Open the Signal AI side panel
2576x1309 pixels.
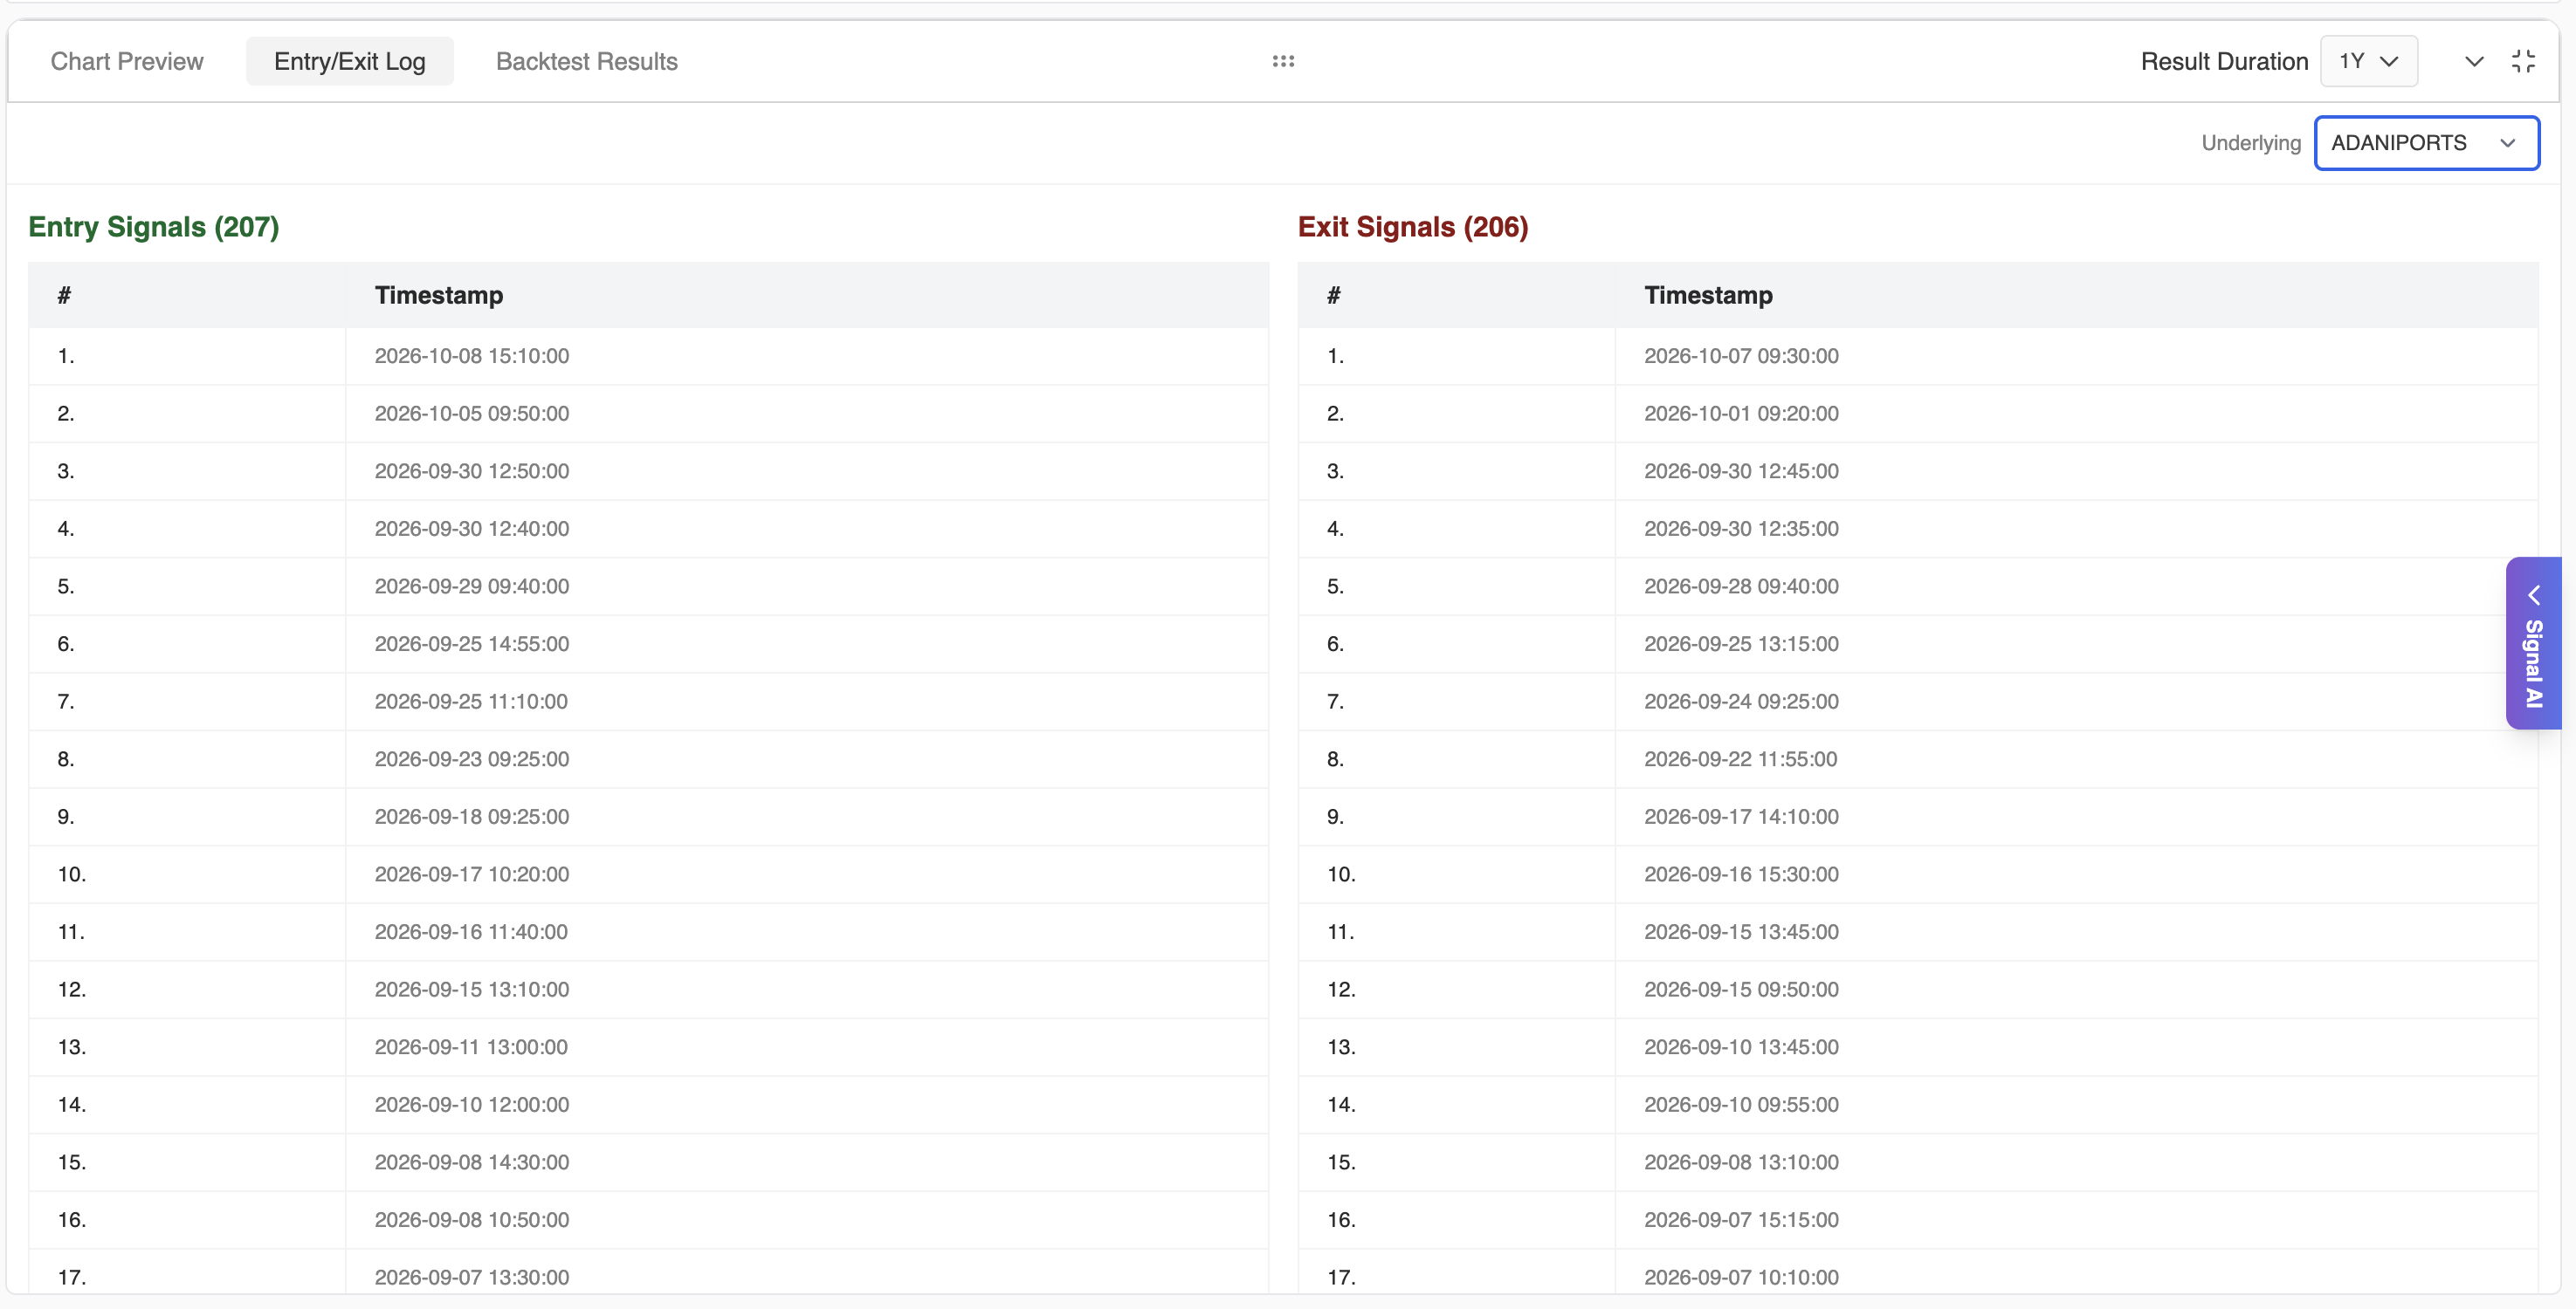click(2533, 642)
